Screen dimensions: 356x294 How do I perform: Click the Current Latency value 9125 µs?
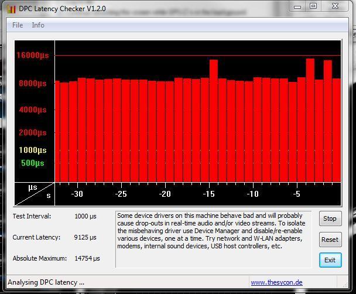(85, 237)
